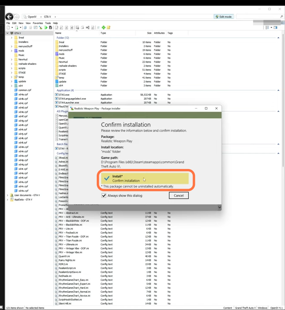
Task: Select Installers folder in the tree
Action: pos(23,42)
